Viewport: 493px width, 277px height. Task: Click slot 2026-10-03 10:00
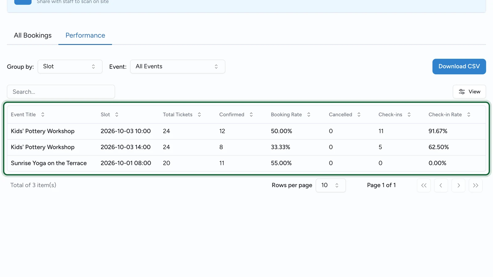coord(126,131)
